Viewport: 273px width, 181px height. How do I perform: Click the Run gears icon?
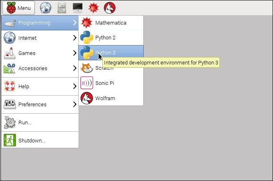pyautogui.click(x=10, y=122)
